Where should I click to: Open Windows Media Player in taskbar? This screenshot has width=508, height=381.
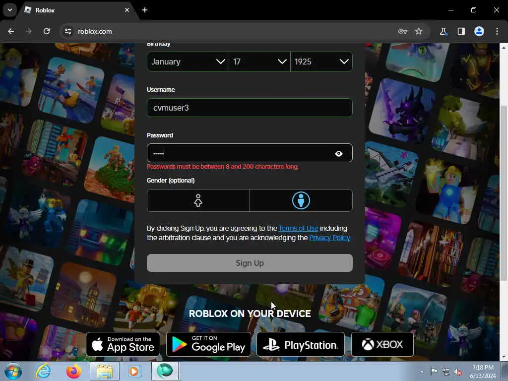(x=134, y=371)
